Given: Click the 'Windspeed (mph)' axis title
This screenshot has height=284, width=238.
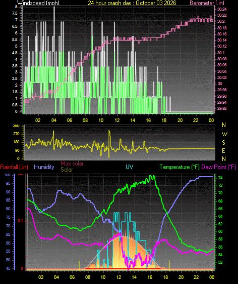Looking at the screenshot, I should (38, 3).
